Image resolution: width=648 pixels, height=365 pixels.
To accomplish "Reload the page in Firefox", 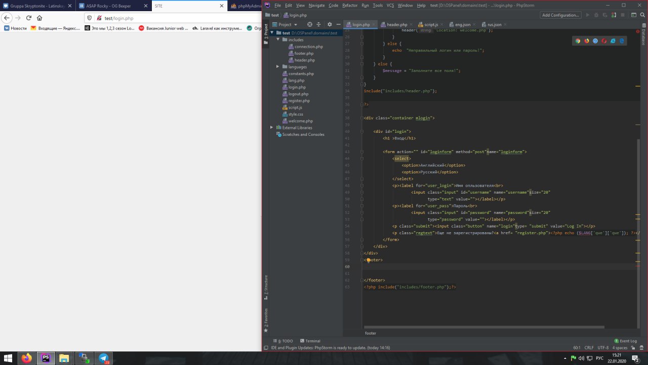I will coord(28,18).
